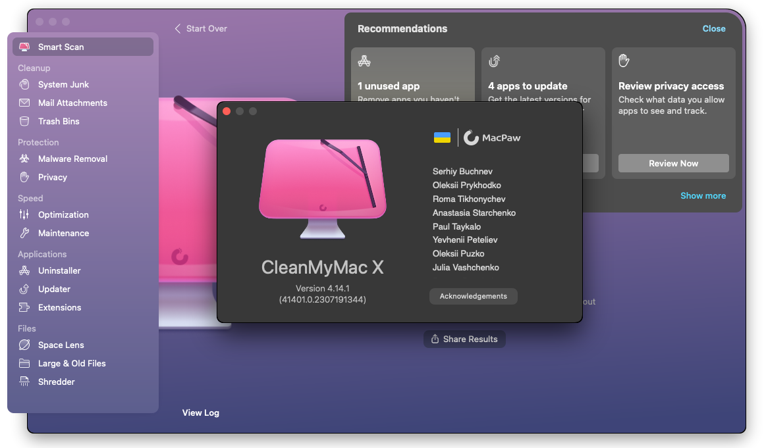The width and height of the screenshot is (764, 448).
Task: Go to Large & Old Files
Action: [x=72, y=363]
